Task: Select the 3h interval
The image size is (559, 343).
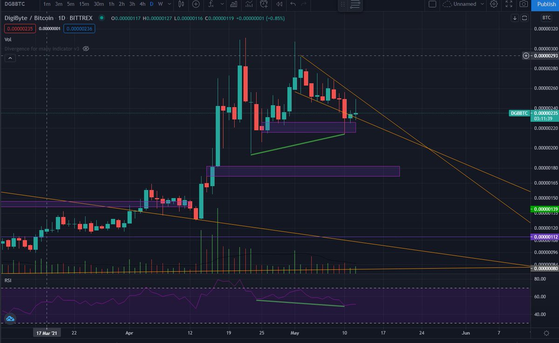Action: pyautogui.click(x=132, y=4)
